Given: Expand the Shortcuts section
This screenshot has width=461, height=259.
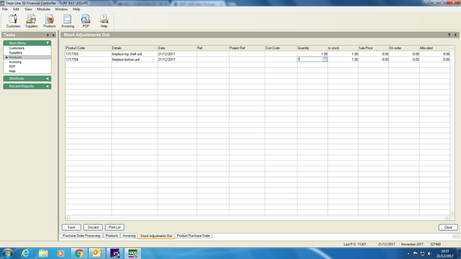Looking at the screenshot, I should tap(47, 79).
